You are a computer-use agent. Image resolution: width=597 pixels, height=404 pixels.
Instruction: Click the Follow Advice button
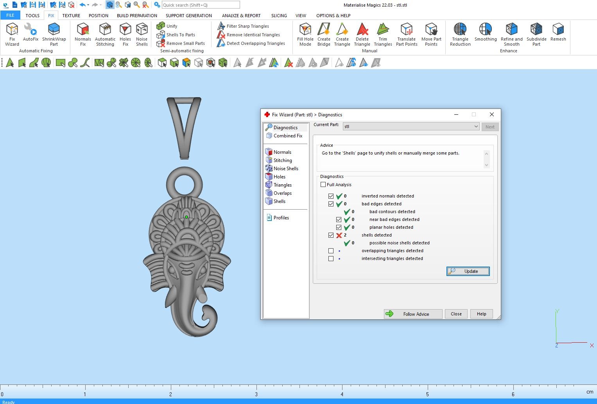[x=413, y=314]
